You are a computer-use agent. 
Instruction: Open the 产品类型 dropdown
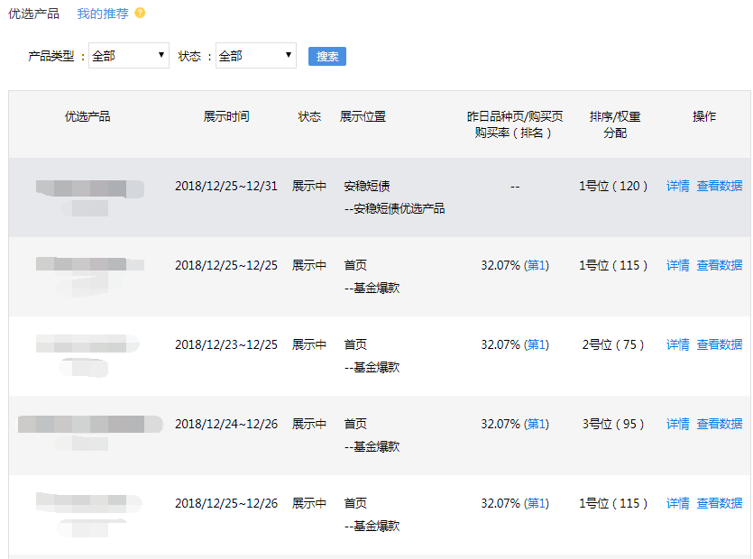pos(129,56)
